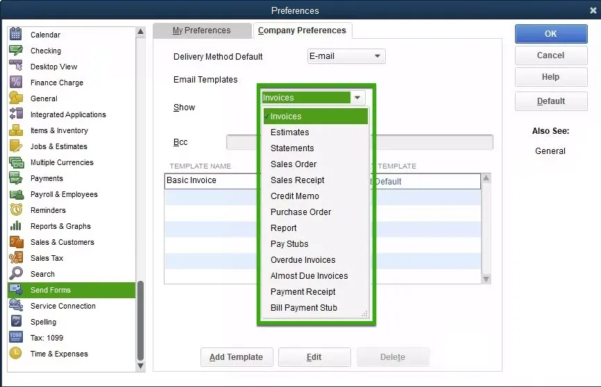Click the template list scroll down arrow

coord(486,279)
